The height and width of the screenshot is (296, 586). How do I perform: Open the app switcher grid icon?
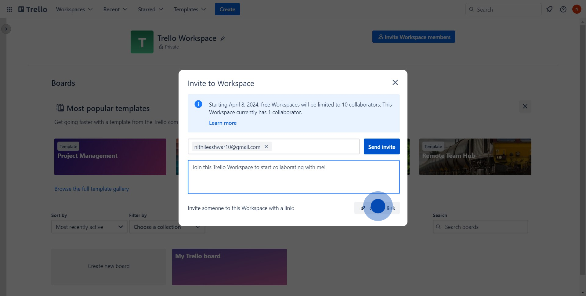click(9, 9)
